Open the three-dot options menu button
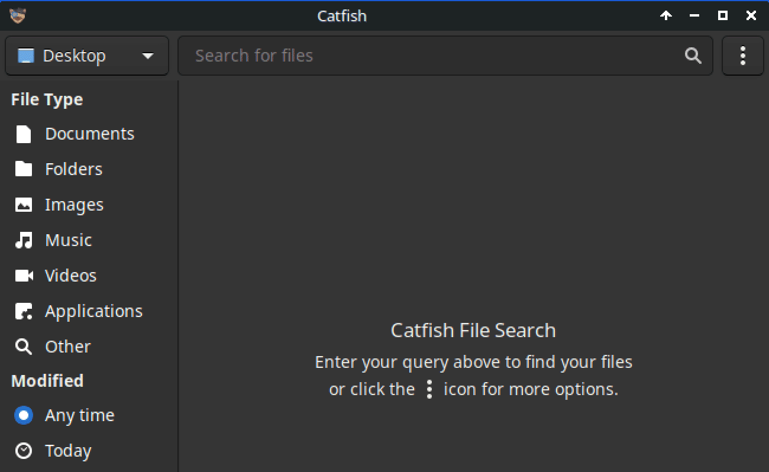This screenshot has width=769, height=472. 742,56
